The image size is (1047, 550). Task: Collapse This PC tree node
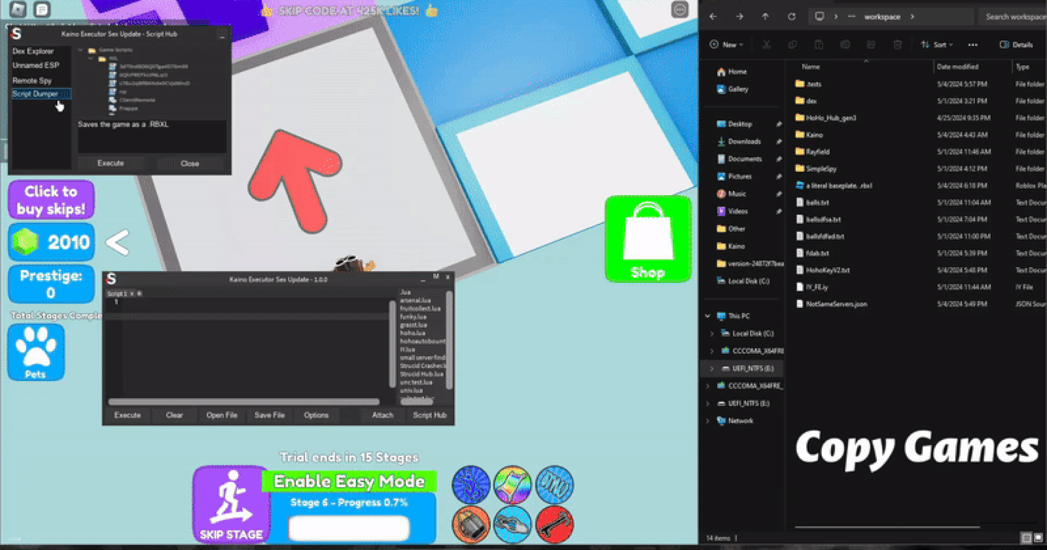tap(708, 316)
